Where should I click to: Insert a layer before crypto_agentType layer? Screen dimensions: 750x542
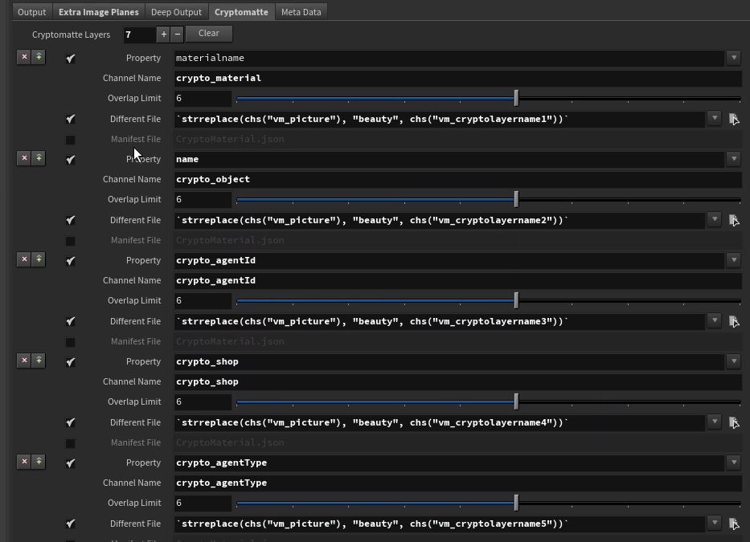pos(39,462)
